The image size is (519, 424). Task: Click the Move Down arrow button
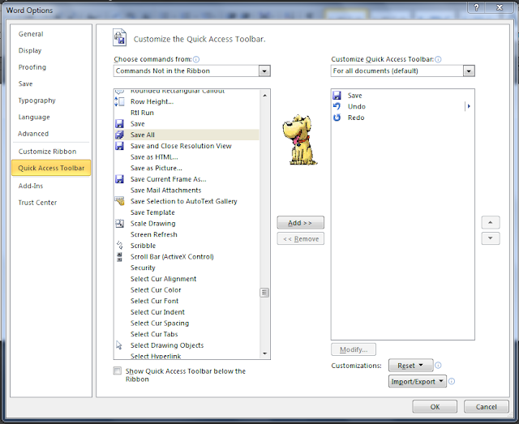point(491,238)
